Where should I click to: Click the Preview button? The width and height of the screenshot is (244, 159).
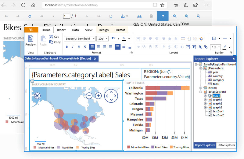[x=30, y=41]
